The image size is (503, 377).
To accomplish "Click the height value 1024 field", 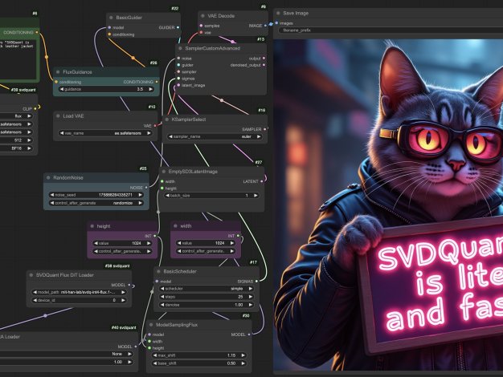I will point(122,243).
